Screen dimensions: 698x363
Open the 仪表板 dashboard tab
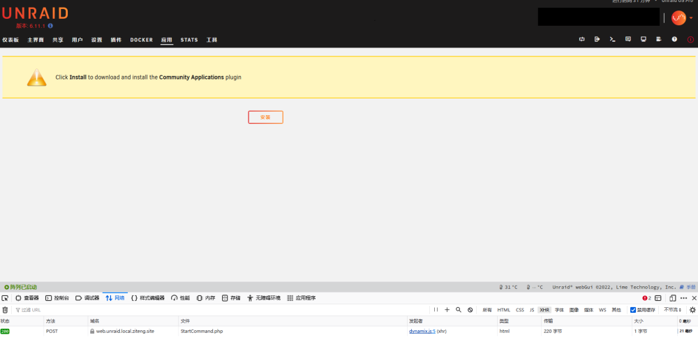[x=10, y=40]
